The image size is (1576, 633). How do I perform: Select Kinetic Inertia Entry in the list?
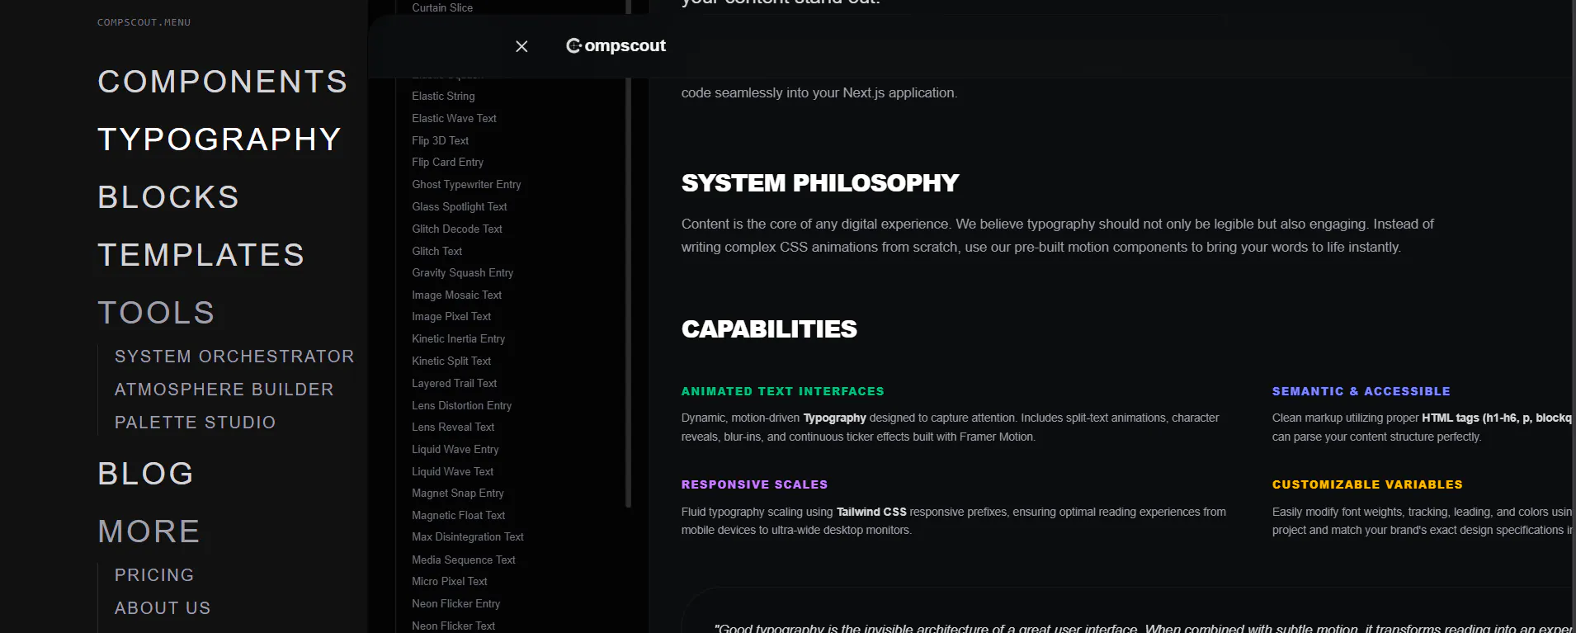[x=458, y=339]
